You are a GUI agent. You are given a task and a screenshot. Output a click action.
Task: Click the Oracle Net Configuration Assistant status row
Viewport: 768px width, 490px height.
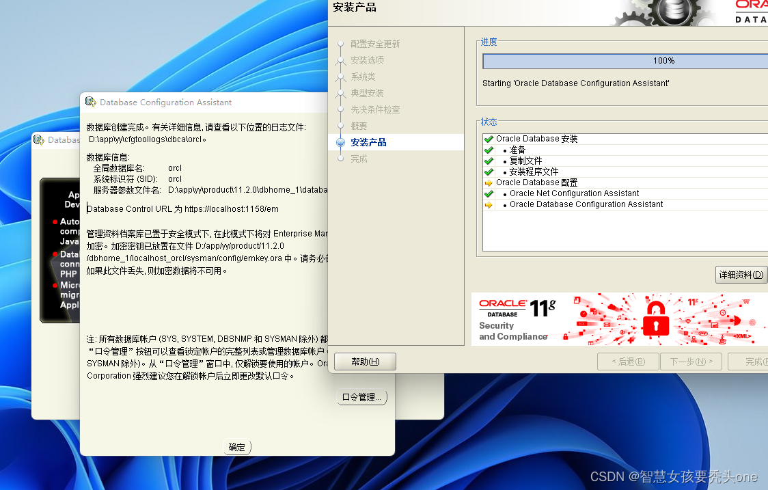[x=625, y=193]
